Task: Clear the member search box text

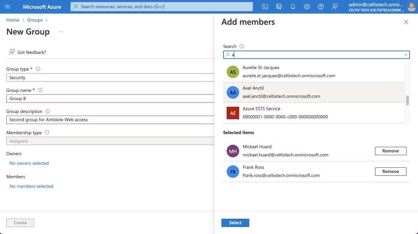Action: coord(405,55)
